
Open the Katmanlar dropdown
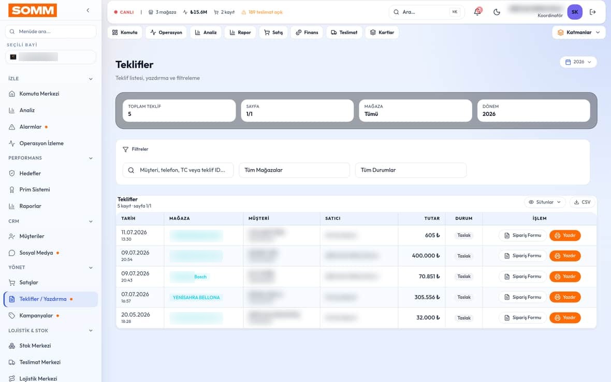pyautogui.click(x=579, y=32)
